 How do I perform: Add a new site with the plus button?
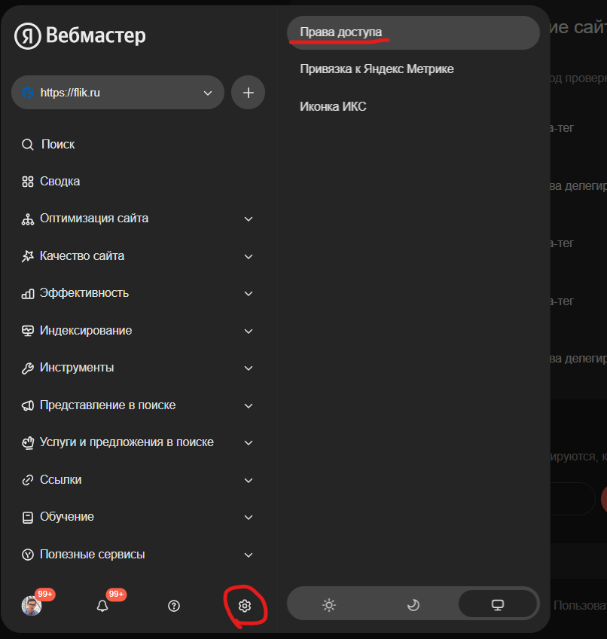pyautogui.click(x=248, y=93)
